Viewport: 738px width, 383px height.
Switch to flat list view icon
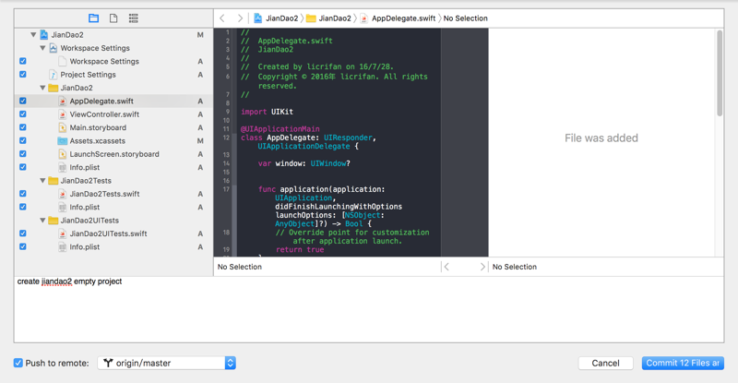pyautogui.click(x=134, y=18)
